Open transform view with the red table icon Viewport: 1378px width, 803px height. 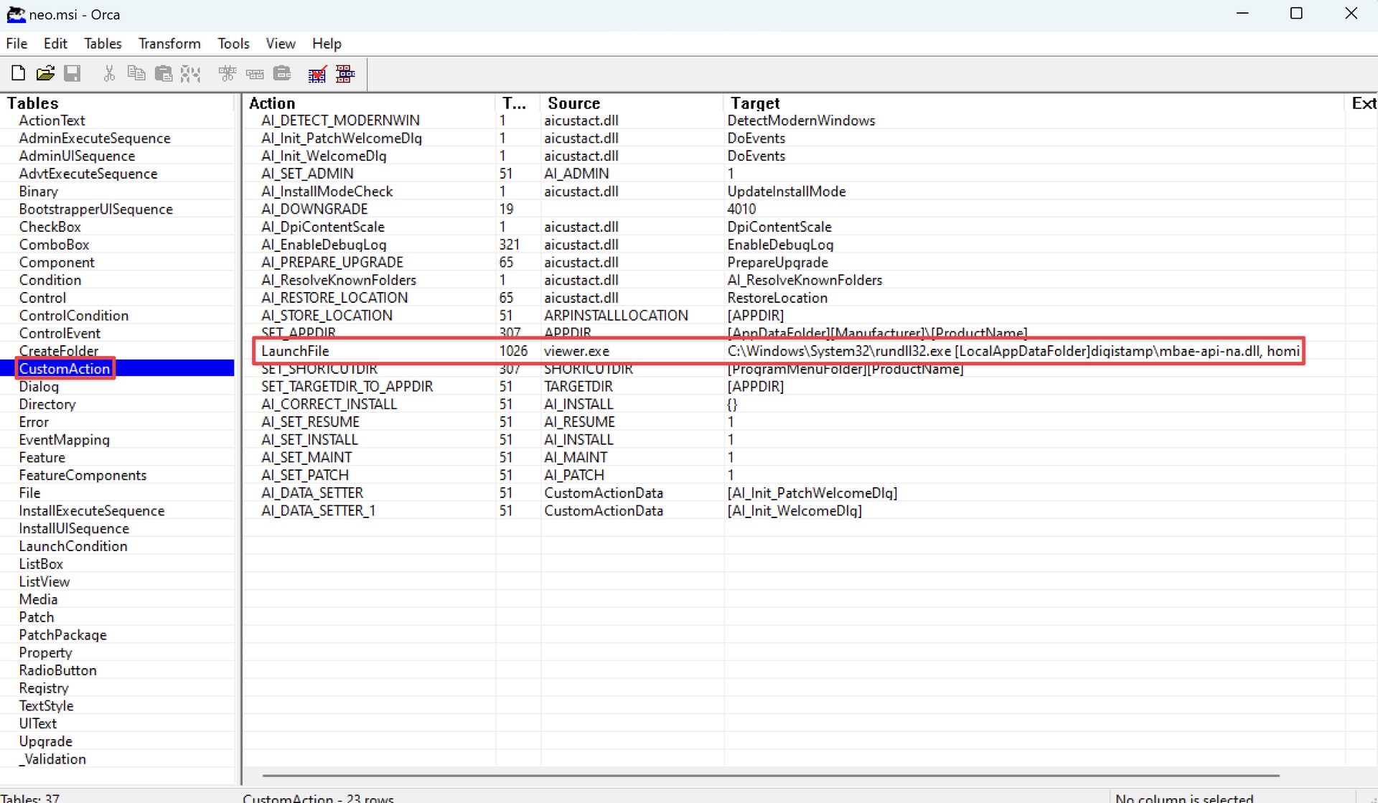pos(345,72)
